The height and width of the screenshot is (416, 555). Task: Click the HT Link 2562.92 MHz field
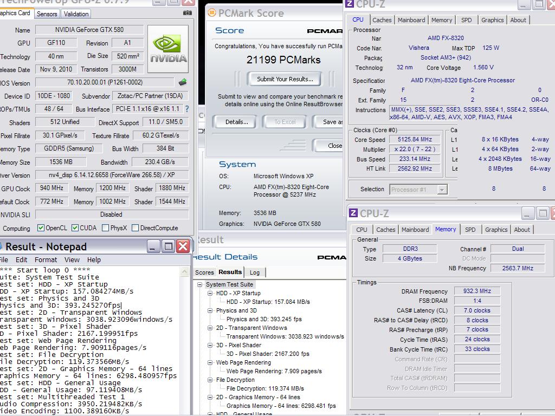[415, 169]
